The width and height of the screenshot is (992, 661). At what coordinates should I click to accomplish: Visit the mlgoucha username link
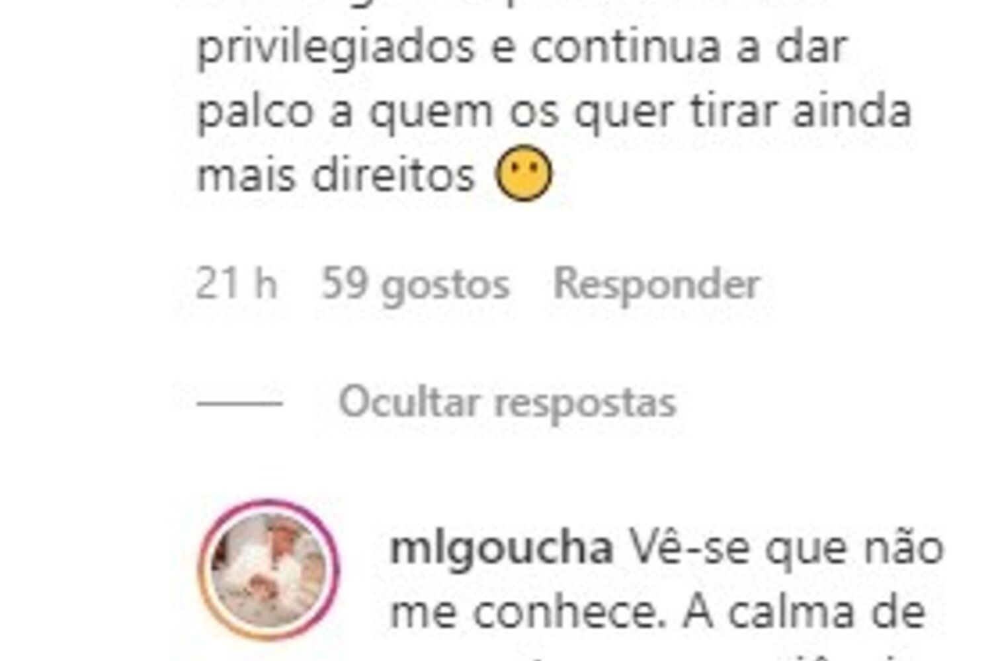pos(501,550)
